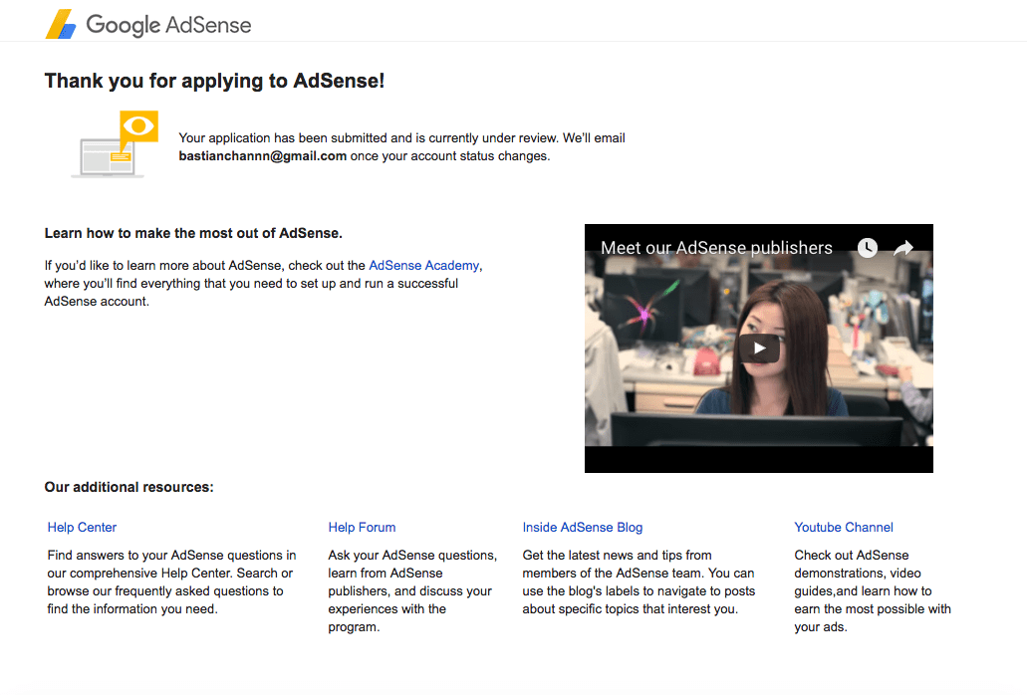Viewport: 1027px width, 695px height.
Task: Click the video title Meet our AdSense publishers
Action: pos(716,248)
